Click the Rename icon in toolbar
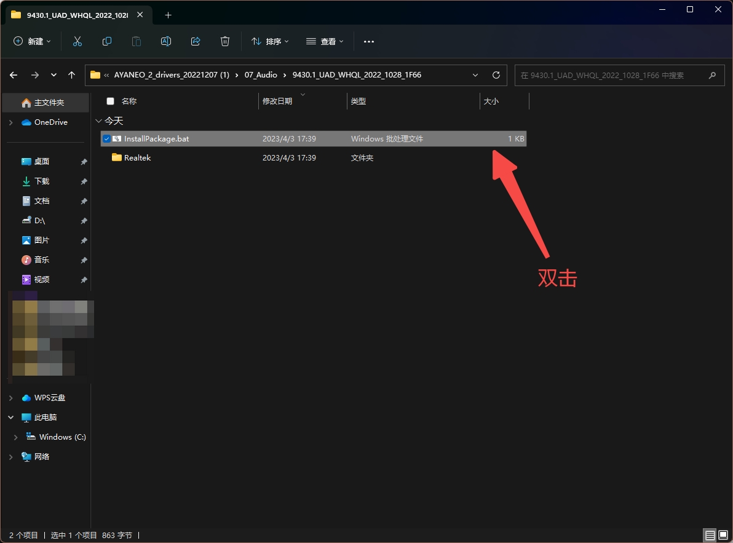This screenshot has height=543, width=733. (x=166, y=41)
